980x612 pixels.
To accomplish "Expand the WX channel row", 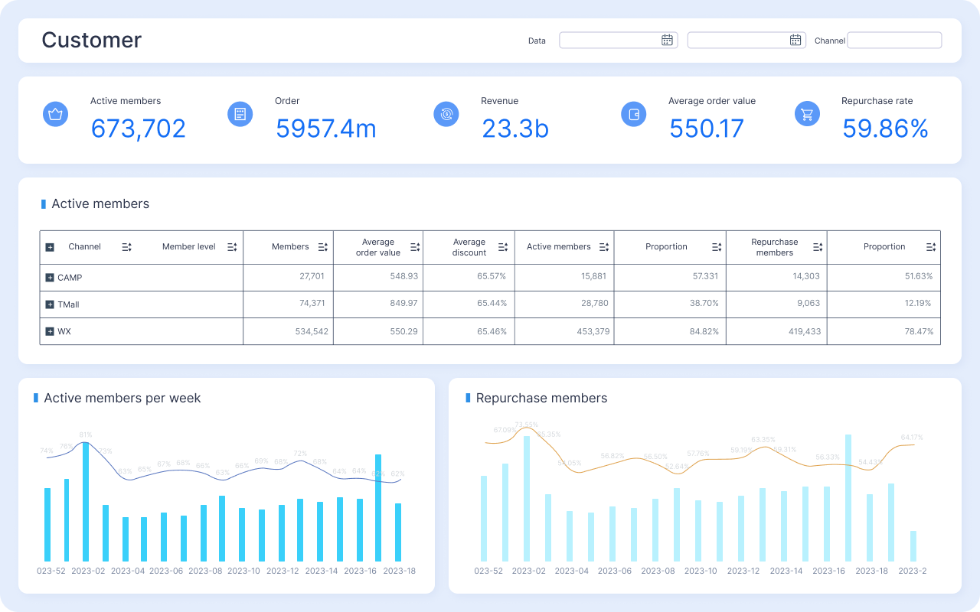I will pyautogui.click(x=50, y=331).
